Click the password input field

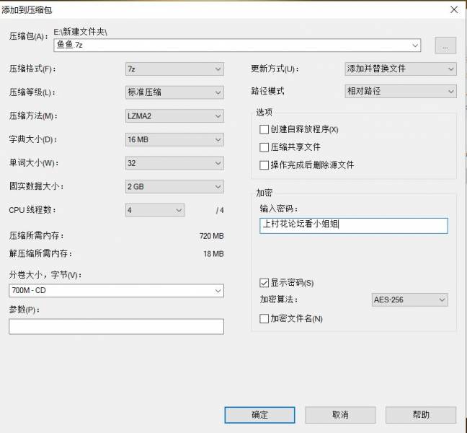[353, 226]
